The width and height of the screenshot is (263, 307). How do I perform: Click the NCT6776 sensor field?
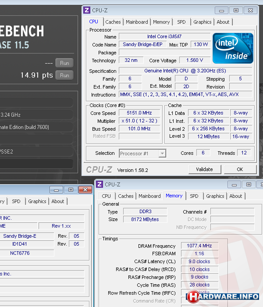[27, 253]
